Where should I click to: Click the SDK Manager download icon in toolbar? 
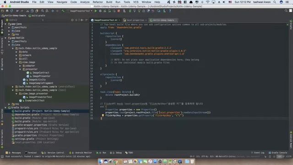click(164, 11)
